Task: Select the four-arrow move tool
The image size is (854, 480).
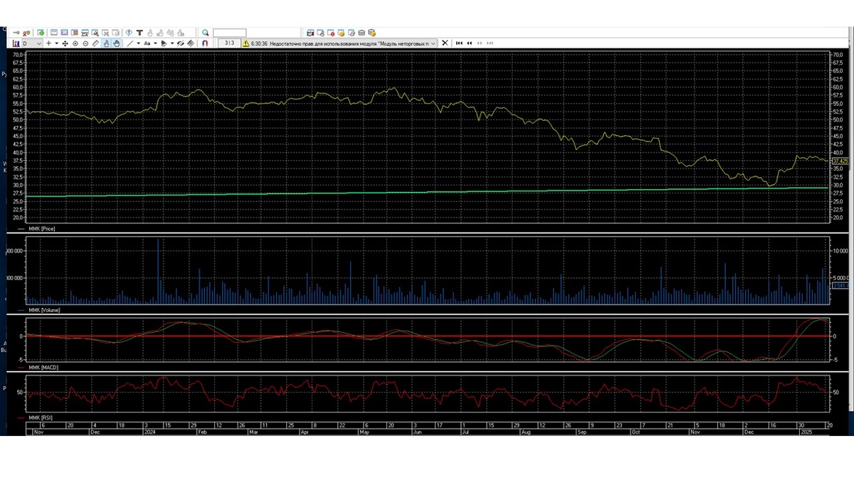Action: pyautogui.click(x=65, y=43)
